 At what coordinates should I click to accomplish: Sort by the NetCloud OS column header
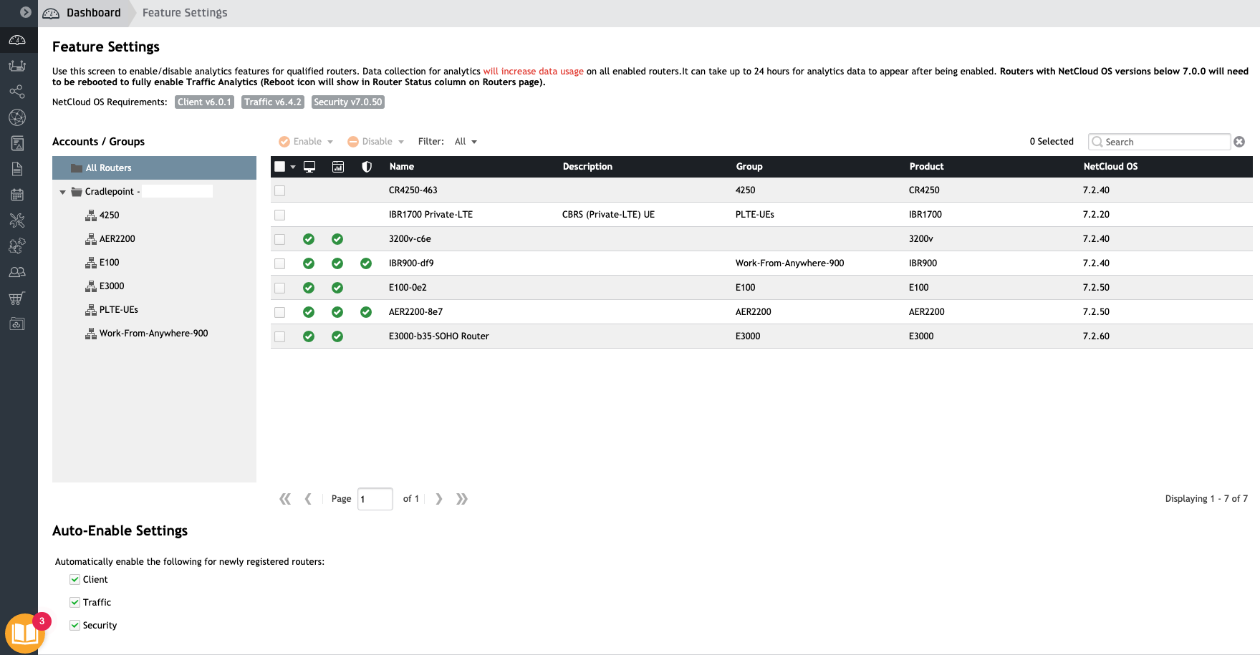[1110, 167]
